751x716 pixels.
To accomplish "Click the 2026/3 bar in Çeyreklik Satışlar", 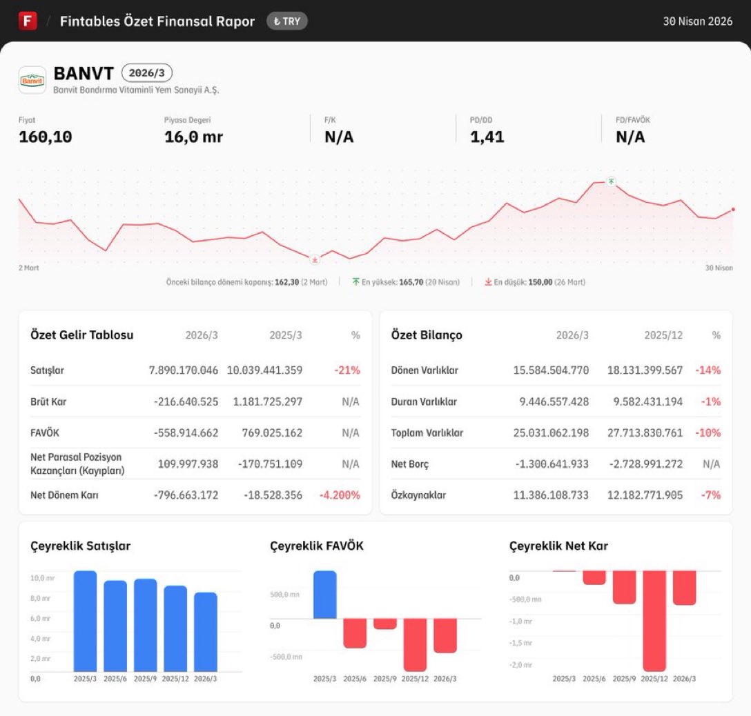I will pyautogui.click(x=206, y=632).
